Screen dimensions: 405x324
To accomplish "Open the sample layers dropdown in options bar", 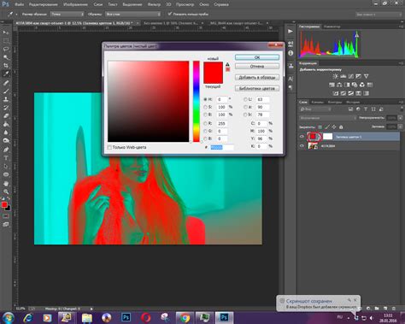I will coord(133,14).
